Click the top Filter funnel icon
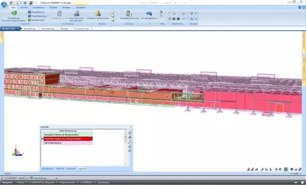Screen dimensions: 306x185 (x=162, y=12)
